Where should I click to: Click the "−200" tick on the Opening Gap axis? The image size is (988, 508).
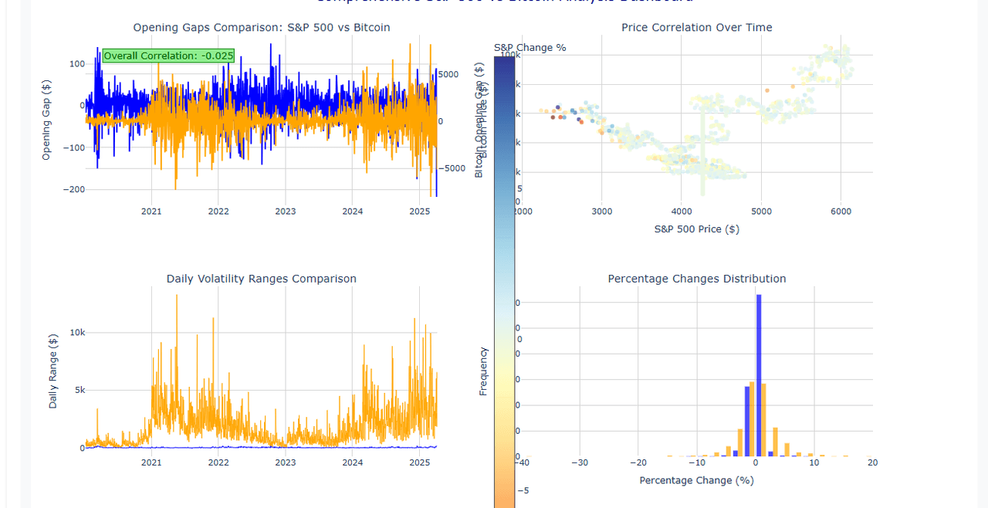(x=73, y=190)
